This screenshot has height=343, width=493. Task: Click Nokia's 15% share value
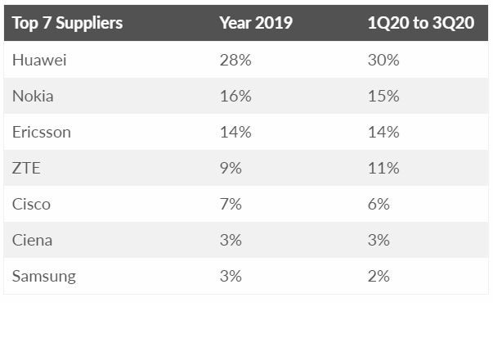(383, 96)
